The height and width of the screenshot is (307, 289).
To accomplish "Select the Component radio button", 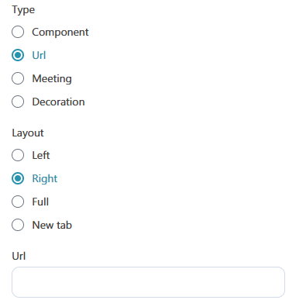I will coord(18,32).
